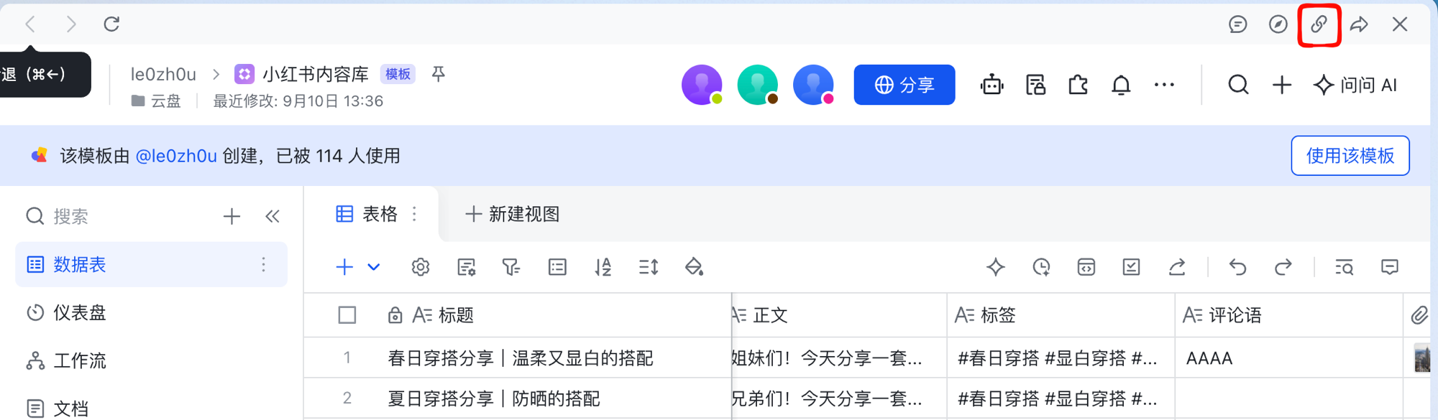
Task: Select the cell containing AAAA
Action: [x=1289, y=358]
